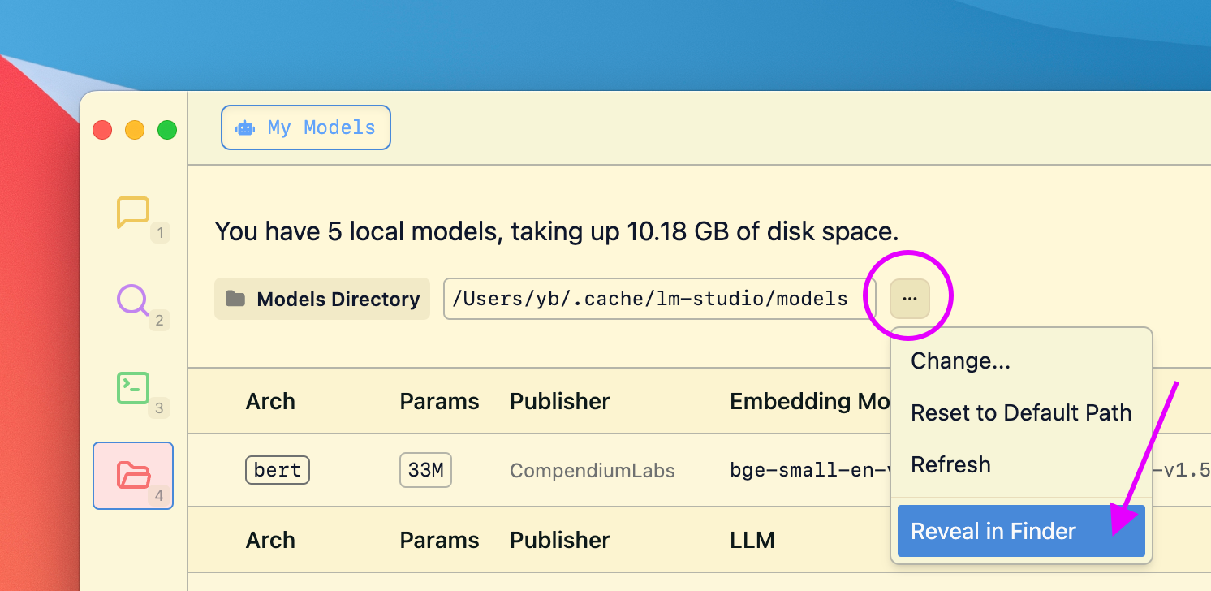Open the three-dots options button beside path

point(909,299)
